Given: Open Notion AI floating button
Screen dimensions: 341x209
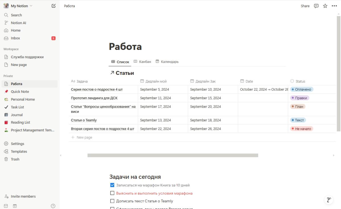Looking at the screenshot, I should tap(329, 200).
